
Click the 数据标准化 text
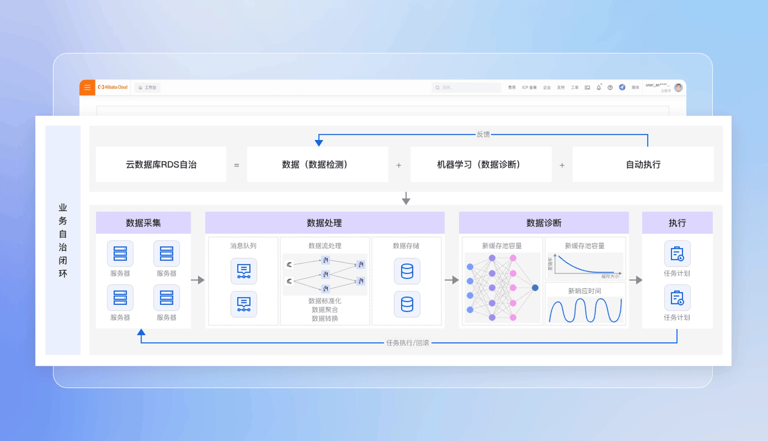pyautogui.click(x=325, y=301)
